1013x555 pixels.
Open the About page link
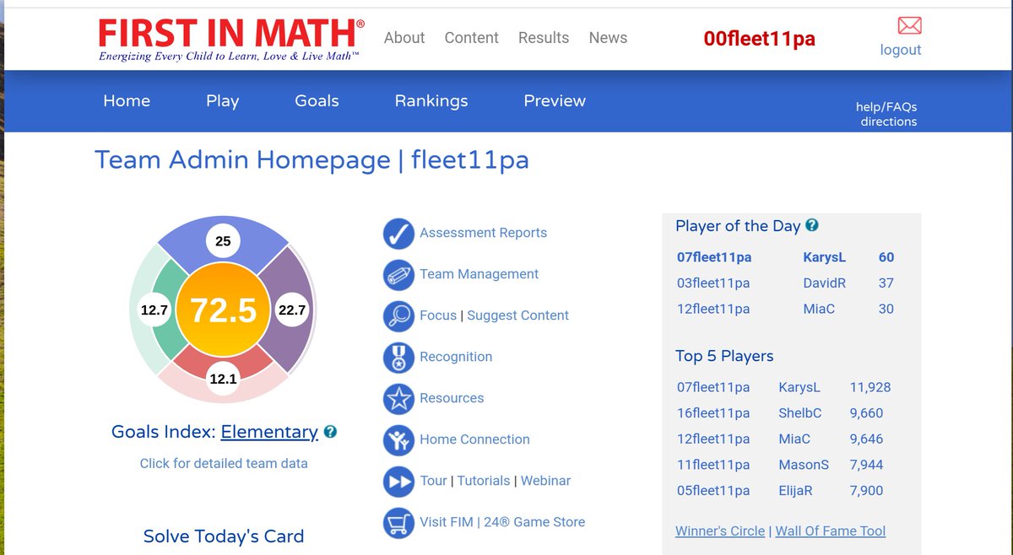pos(404,38)
